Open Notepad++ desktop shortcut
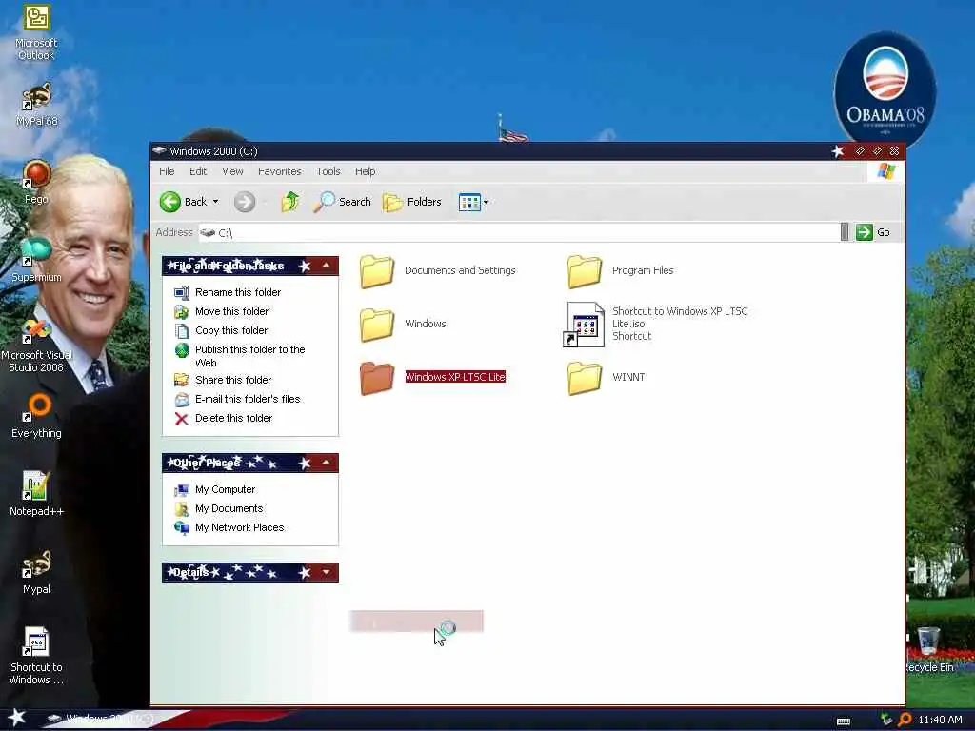 pos(36,494)
